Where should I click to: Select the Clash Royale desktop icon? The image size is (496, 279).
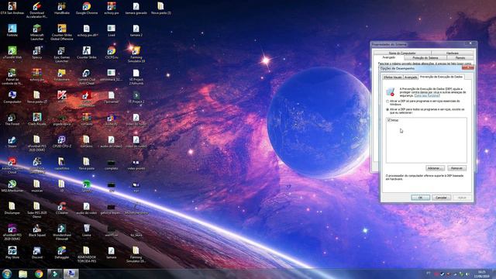(x=37, y=119)
